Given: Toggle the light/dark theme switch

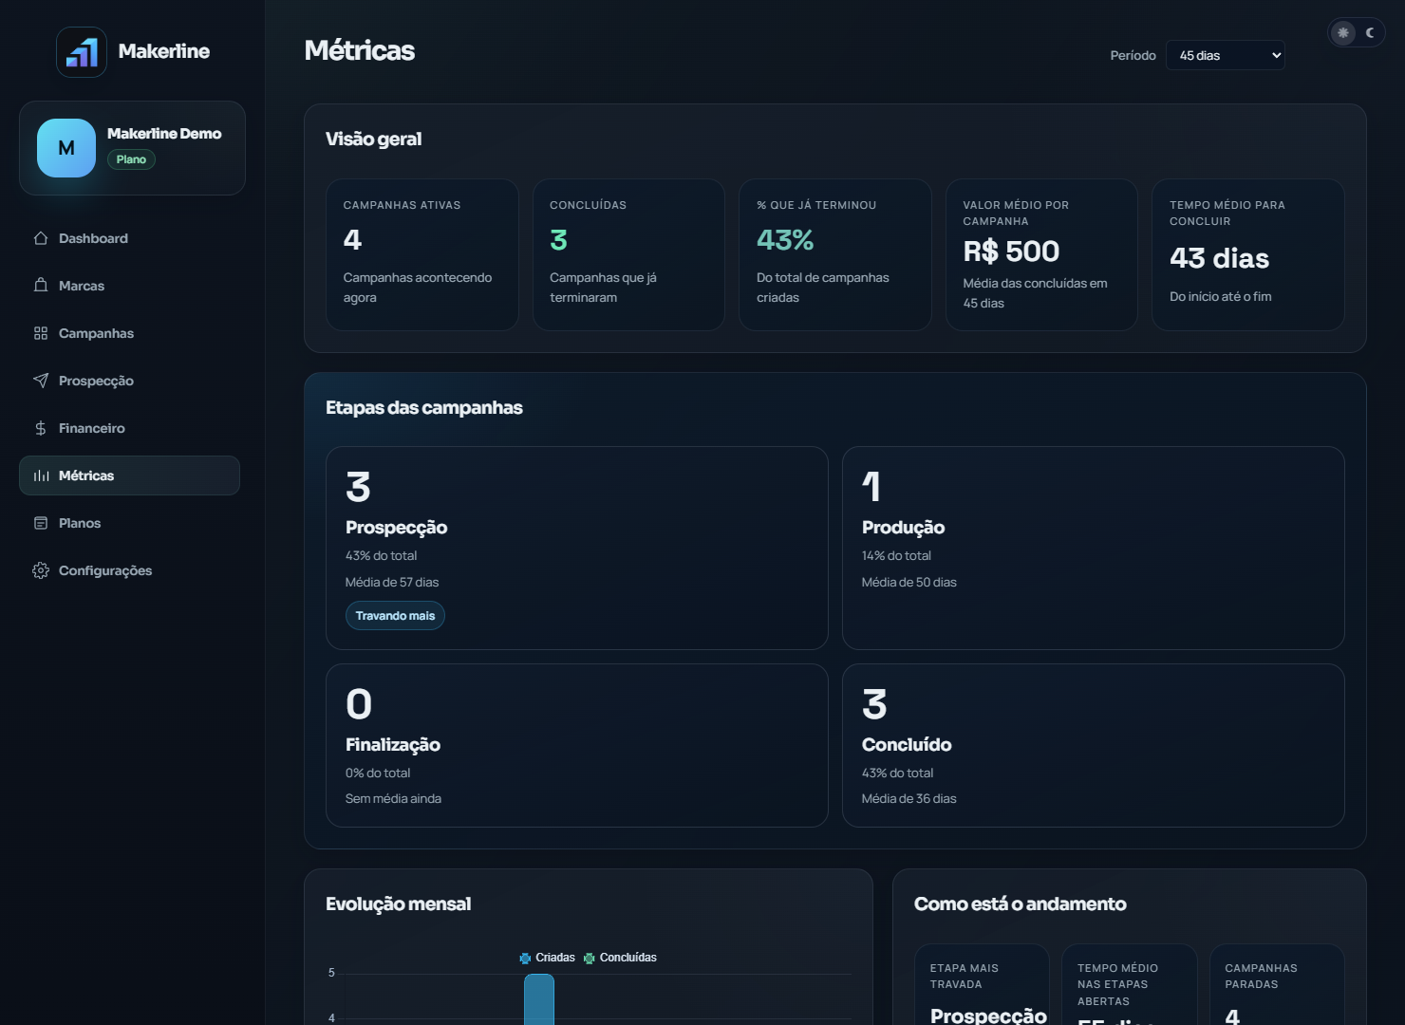Looking at the screenshot, I should click(1356, 32).
